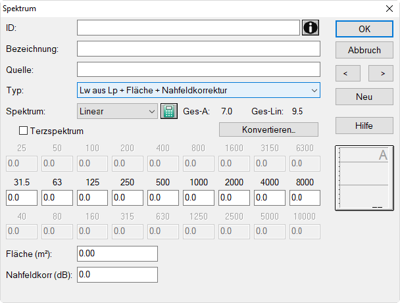Open the Hilfe help button
The width and height of the screenshot is (400, 303).
(x=364, y=126)
